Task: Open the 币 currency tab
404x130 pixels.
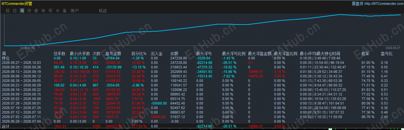Action: click(x=50, y=11)
